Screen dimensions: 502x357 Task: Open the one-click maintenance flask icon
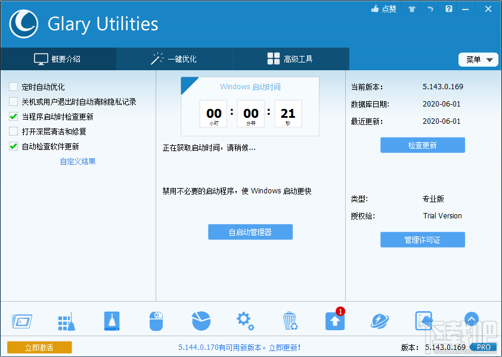click(x=111, y=320)
